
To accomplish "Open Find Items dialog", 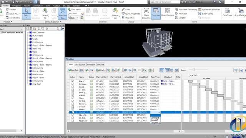I will coord(74,10).
